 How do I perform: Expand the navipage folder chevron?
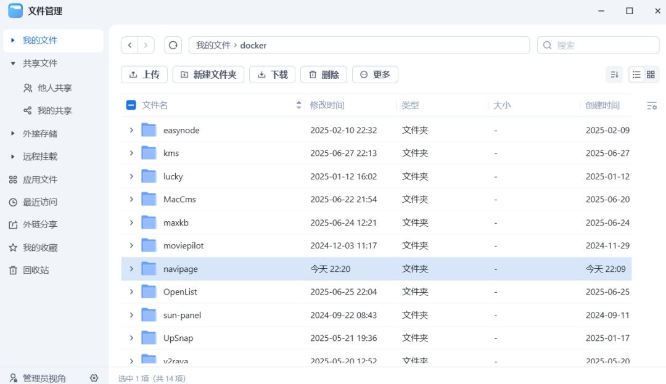click(x=131, y=269)
